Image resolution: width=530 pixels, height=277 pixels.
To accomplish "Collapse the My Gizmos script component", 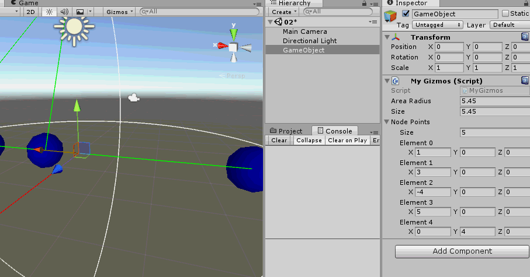I will (x=387, y=81).
